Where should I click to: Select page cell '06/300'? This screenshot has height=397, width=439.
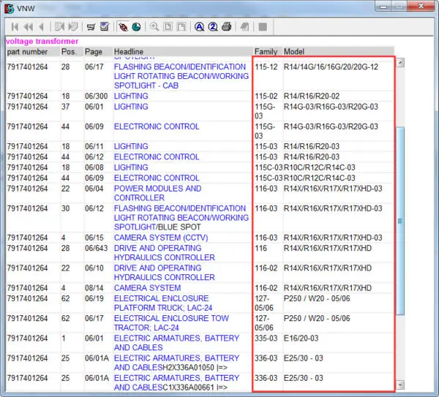96,96
